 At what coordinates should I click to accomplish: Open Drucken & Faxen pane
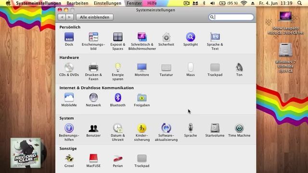(93, 72)
